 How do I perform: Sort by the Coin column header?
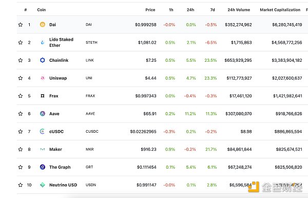(42, 10)
